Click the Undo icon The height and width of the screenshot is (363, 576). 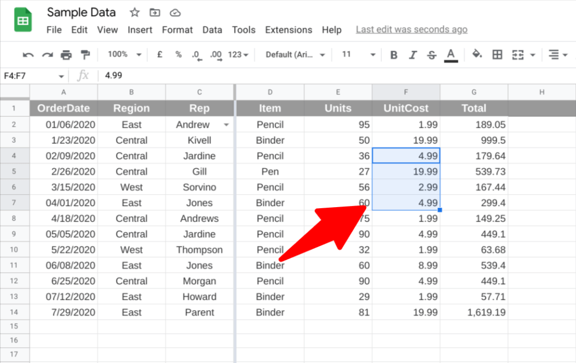click(28, 55)
